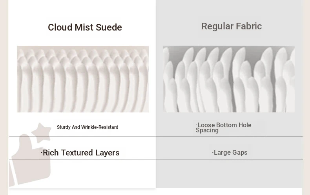The width and height of the screenshot is (310, 195).
Task: Click the star icon above the thumbs-up
Action: (42, 133)
